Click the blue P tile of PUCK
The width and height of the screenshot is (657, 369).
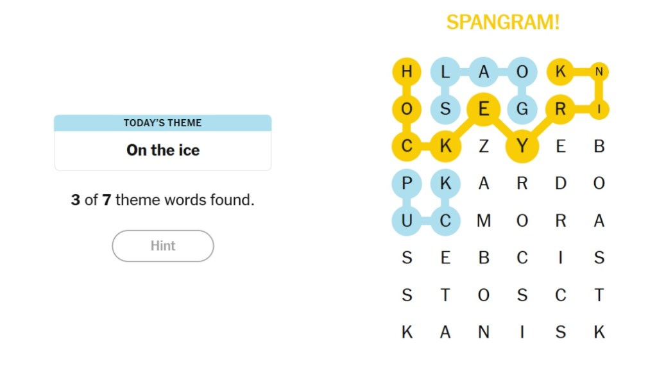406,183
